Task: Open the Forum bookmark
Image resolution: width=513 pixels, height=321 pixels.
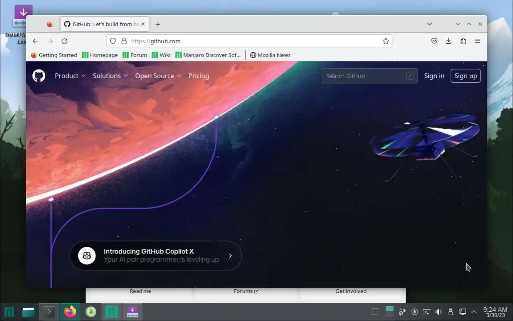Action: [x=135, y=55]
